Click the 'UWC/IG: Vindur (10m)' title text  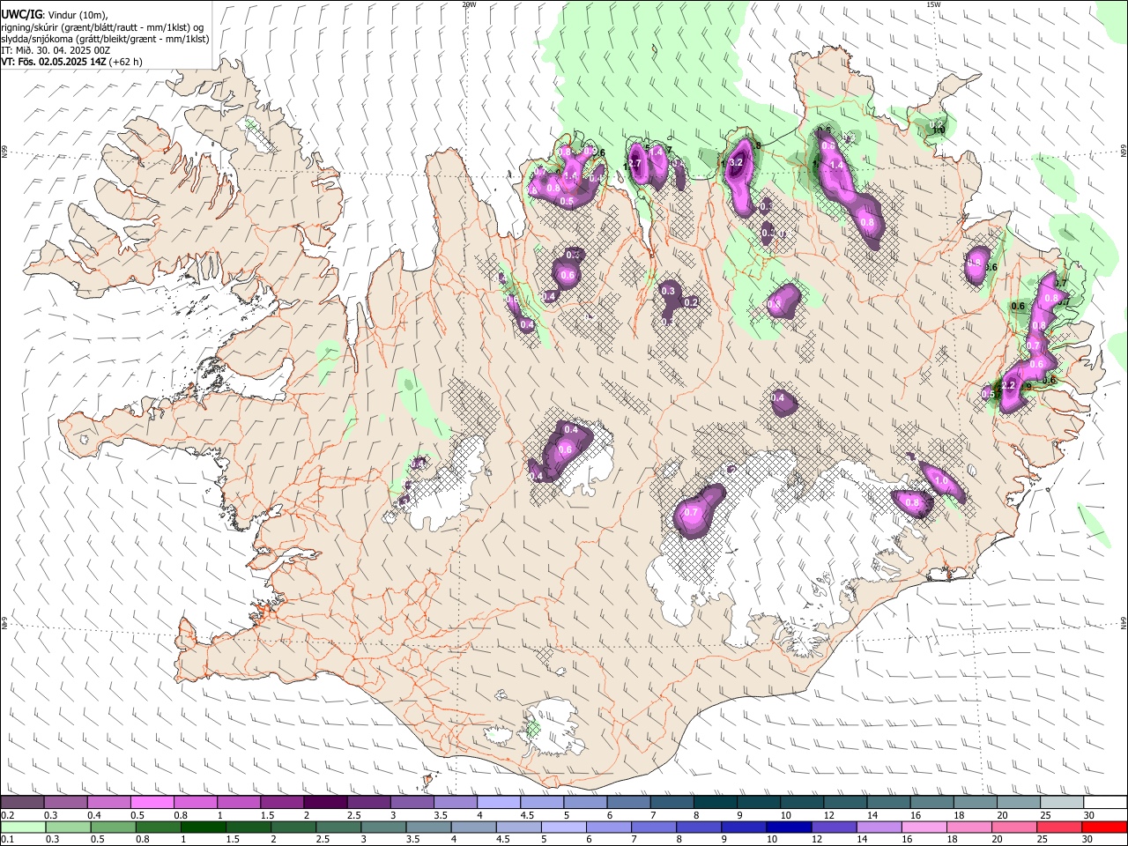point(54,14)
